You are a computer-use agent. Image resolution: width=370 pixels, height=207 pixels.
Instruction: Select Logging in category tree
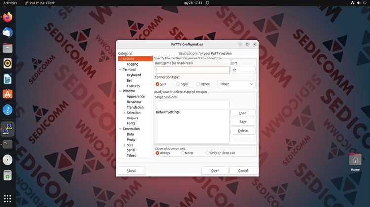pyautogui.click(x=132, y=64)
